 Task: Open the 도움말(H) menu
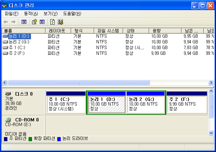(72, 13)
